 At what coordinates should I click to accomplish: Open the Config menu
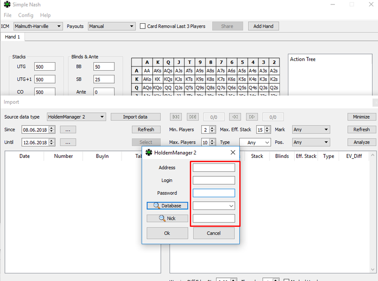[x=26, y=15]
